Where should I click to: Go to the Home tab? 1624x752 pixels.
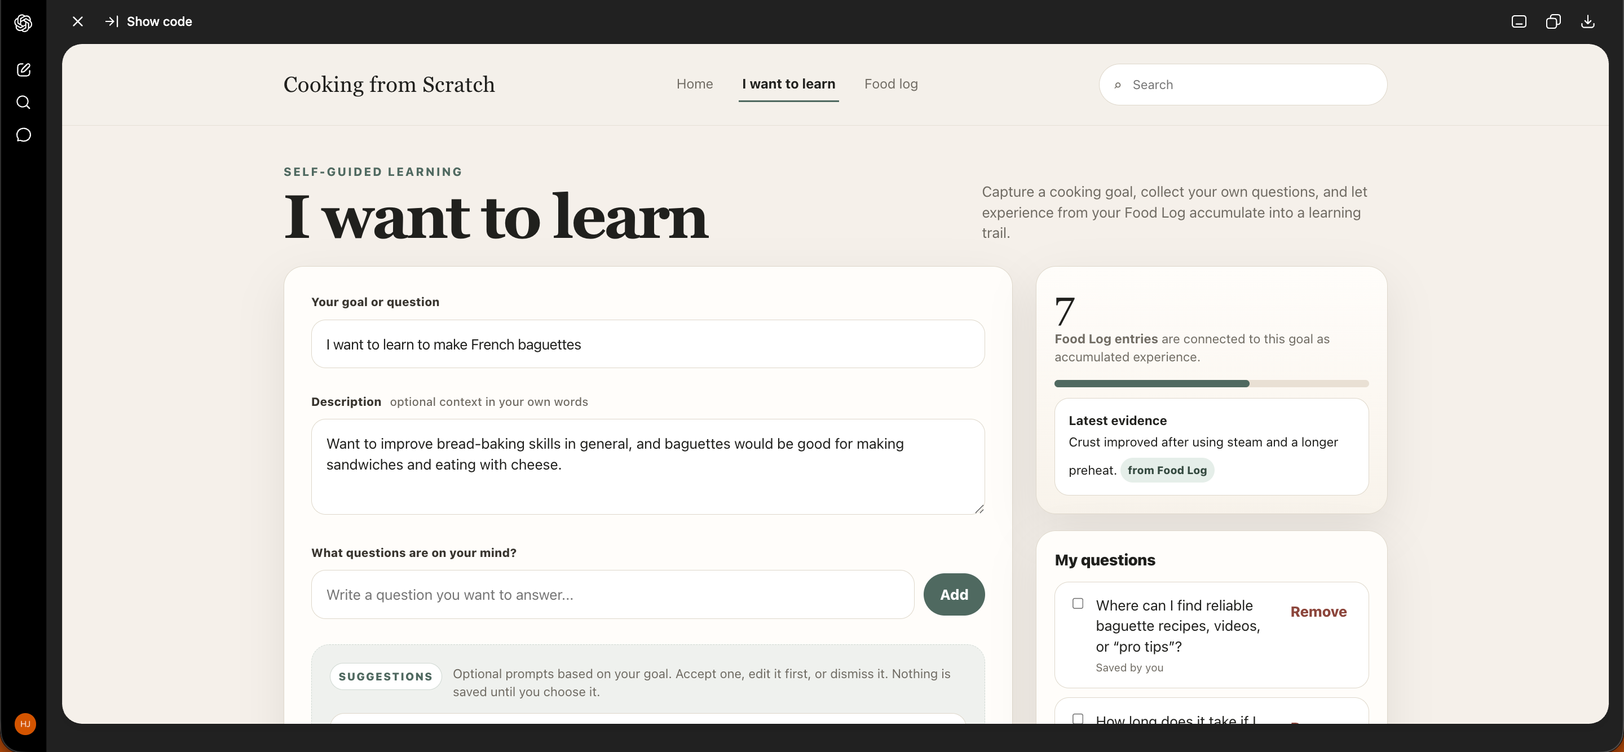tap(695, 84)
